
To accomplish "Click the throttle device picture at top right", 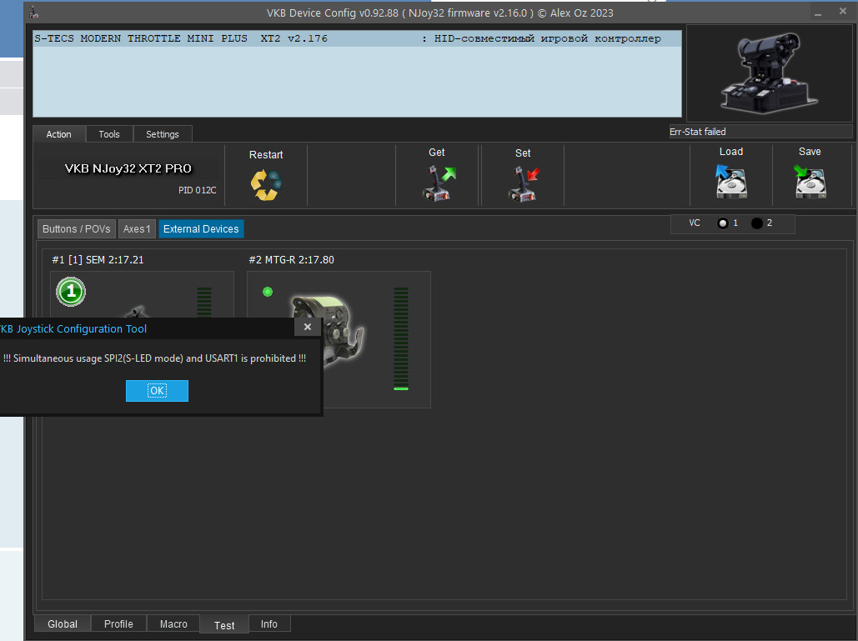I will click(x=769, y=73).
